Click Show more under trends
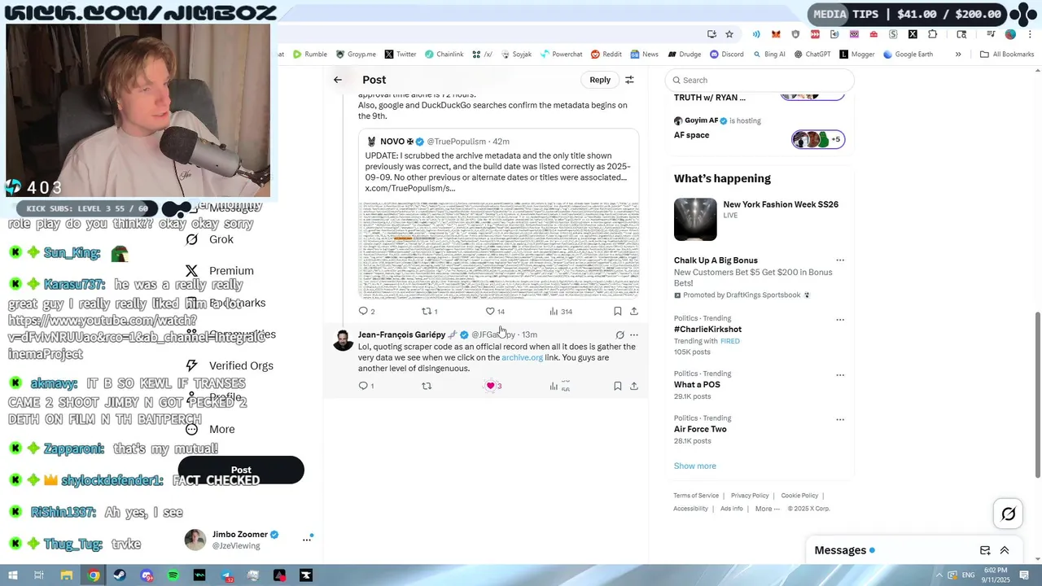The height and width of the screenshot is (586, 1042). pos(694,466)
